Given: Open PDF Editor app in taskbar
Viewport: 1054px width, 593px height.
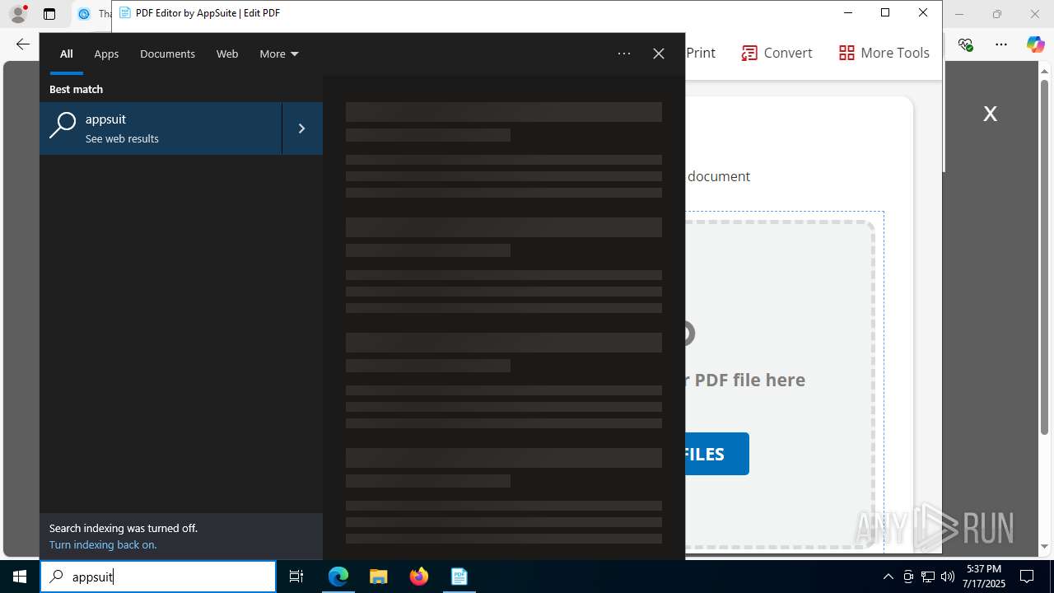Looking at the screenshot, I should [459, 577].
